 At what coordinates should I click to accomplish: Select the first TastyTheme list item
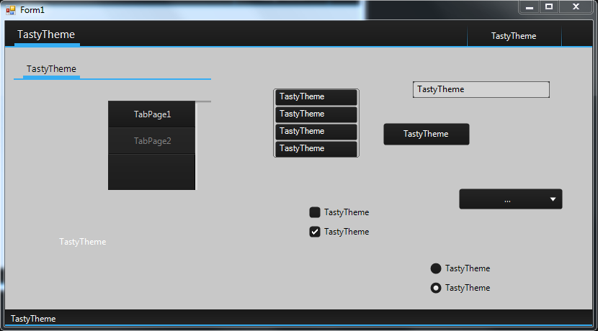[x=316, y=96]
